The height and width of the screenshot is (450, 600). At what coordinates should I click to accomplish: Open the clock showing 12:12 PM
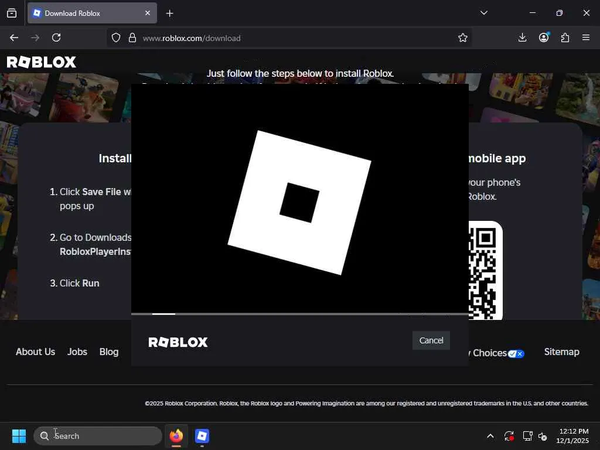[x=572, y=436]
